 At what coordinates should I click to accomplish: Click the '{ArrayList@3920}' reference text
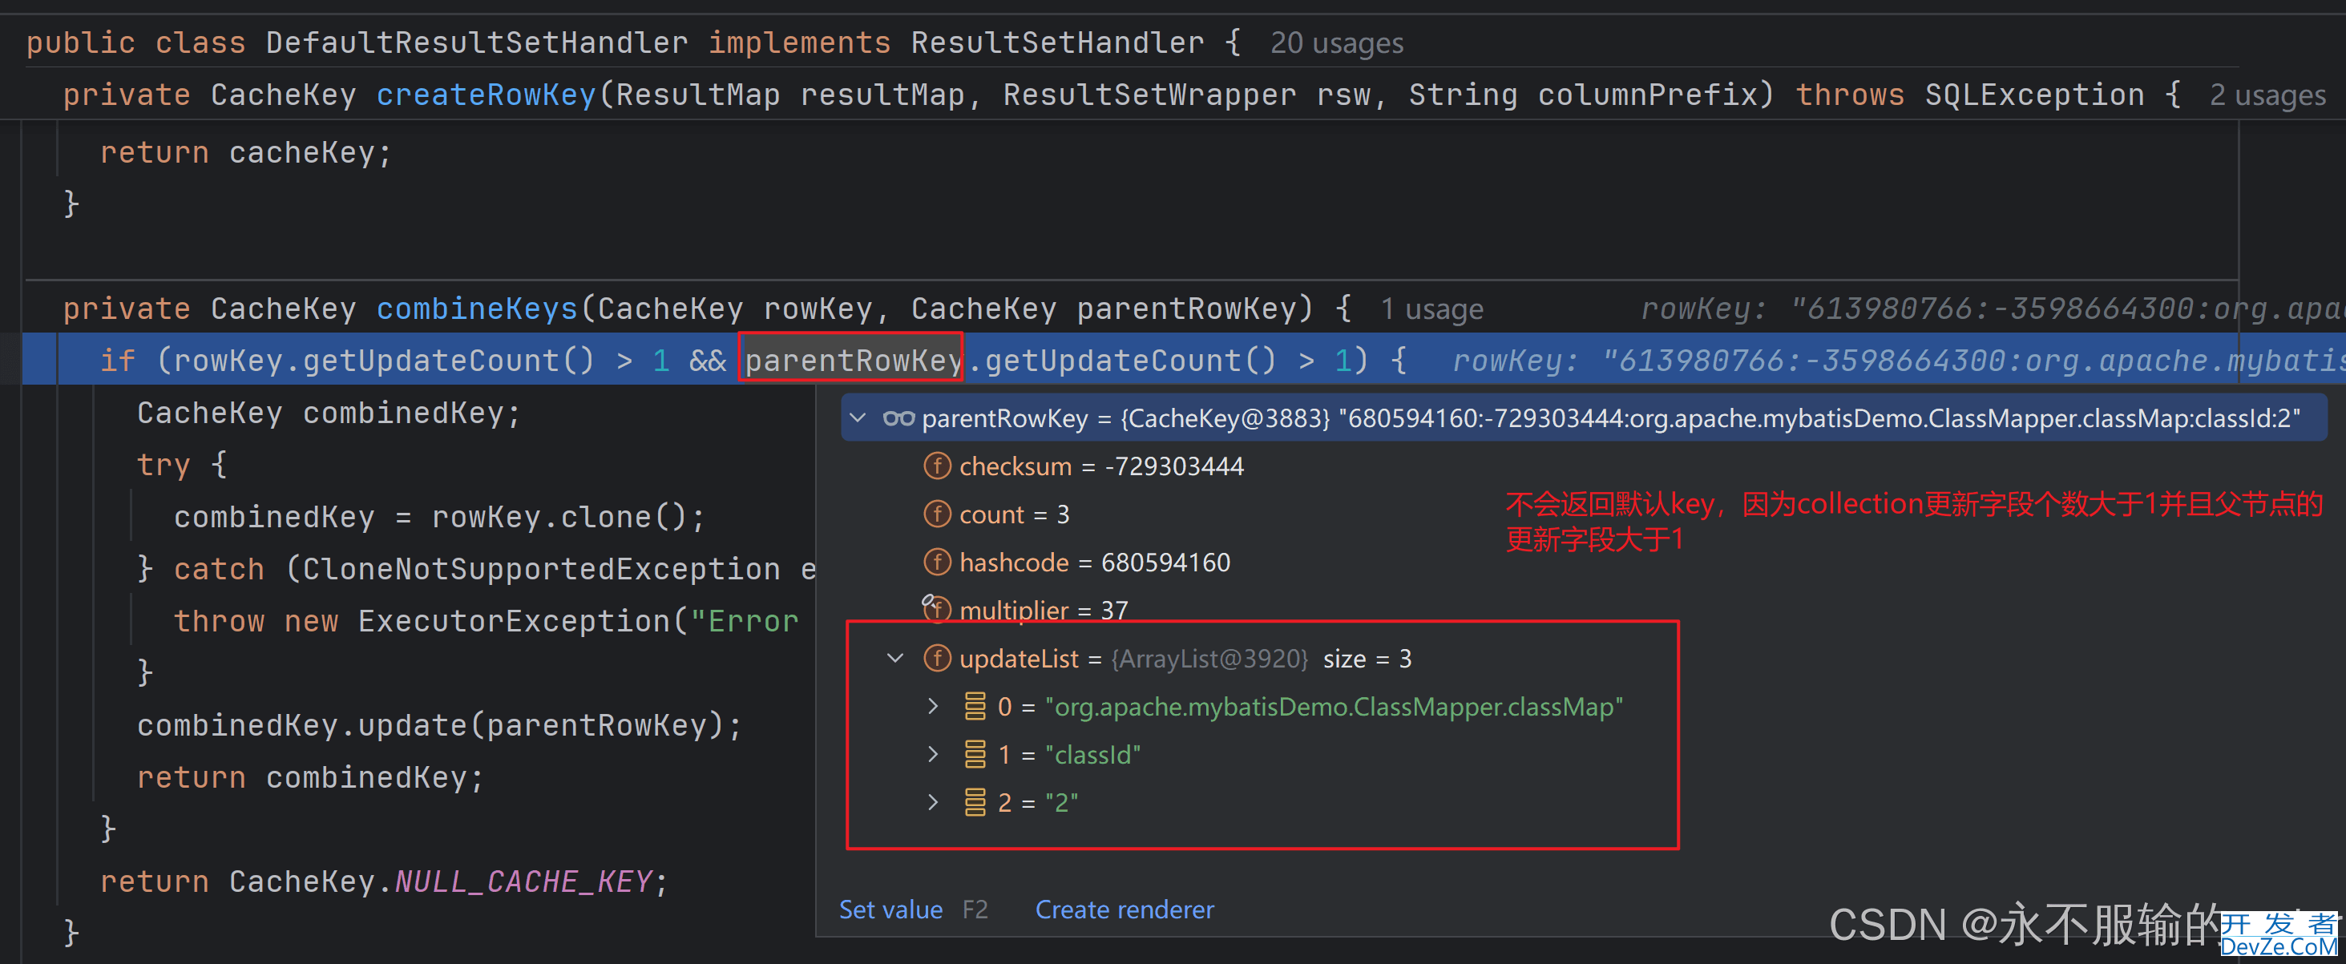[x=1209, y=657]
